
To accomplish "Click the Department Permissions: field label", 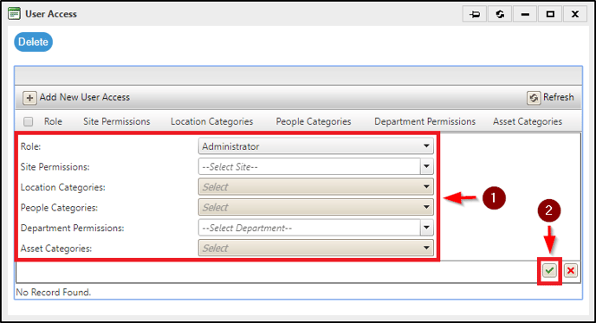I will coord(73,228).
